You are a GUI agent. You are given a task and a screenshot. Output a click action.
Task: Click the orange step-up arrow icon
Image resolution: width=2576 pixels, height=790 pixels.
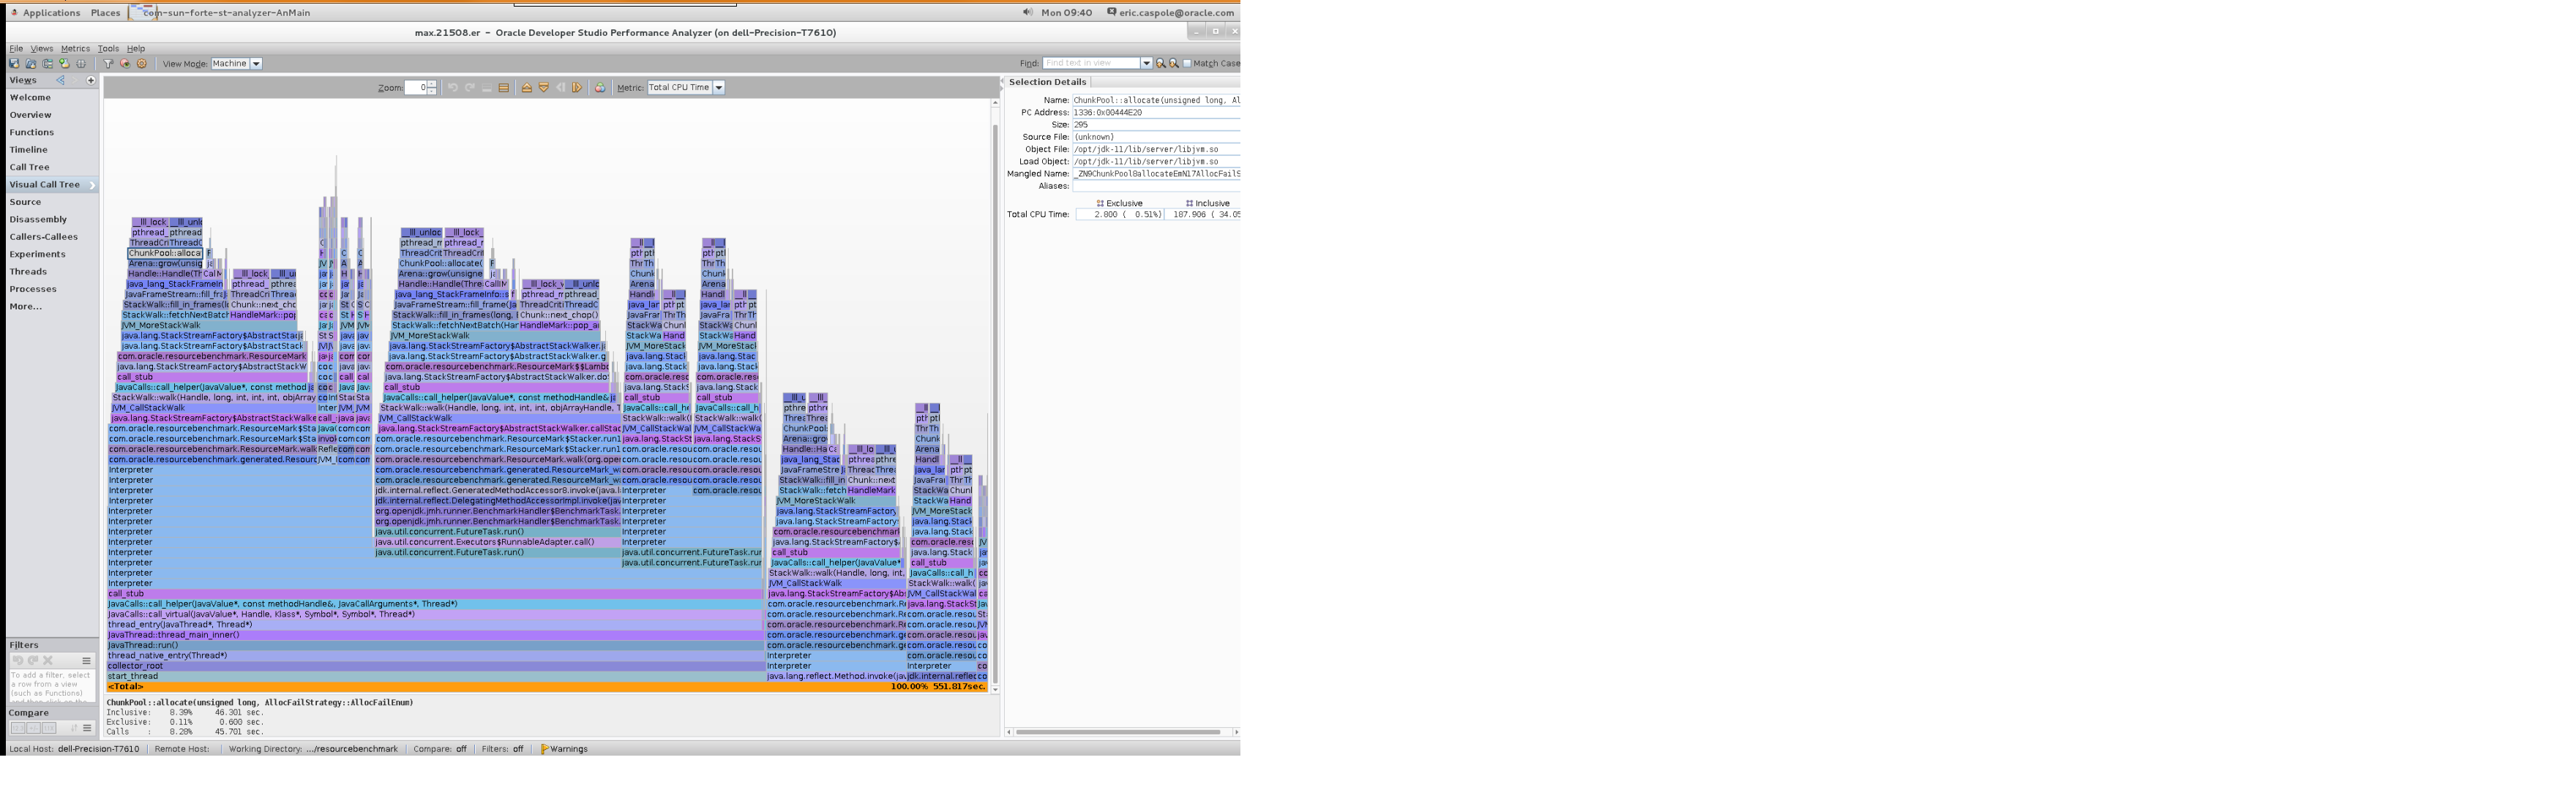[x=527, y=88]
